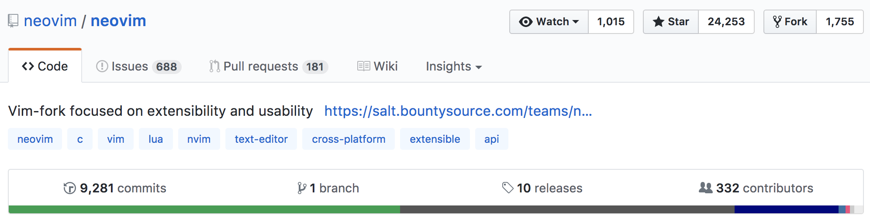Open the extensible topic tag

(x=435, y=139)
